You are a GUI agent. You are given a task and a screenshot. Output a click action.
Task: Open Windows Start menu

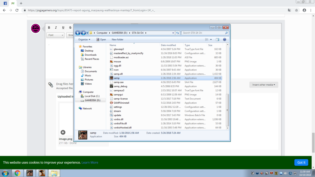point(5,173)
